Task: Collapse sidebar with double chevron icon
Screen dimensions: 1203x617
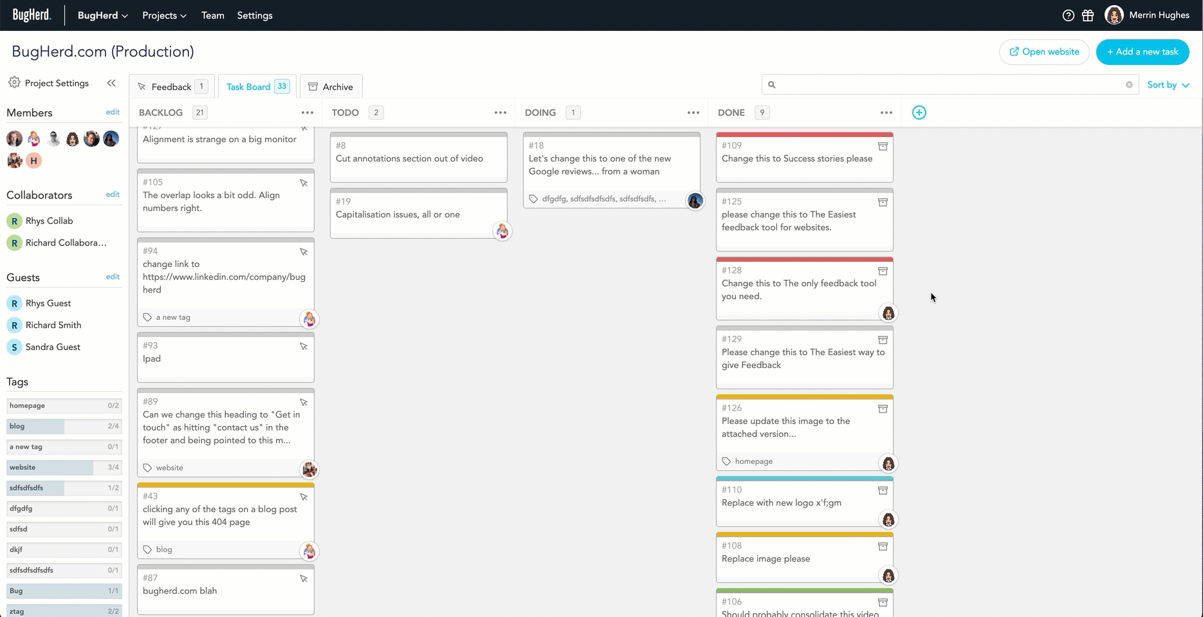Action: click(111, 83)
